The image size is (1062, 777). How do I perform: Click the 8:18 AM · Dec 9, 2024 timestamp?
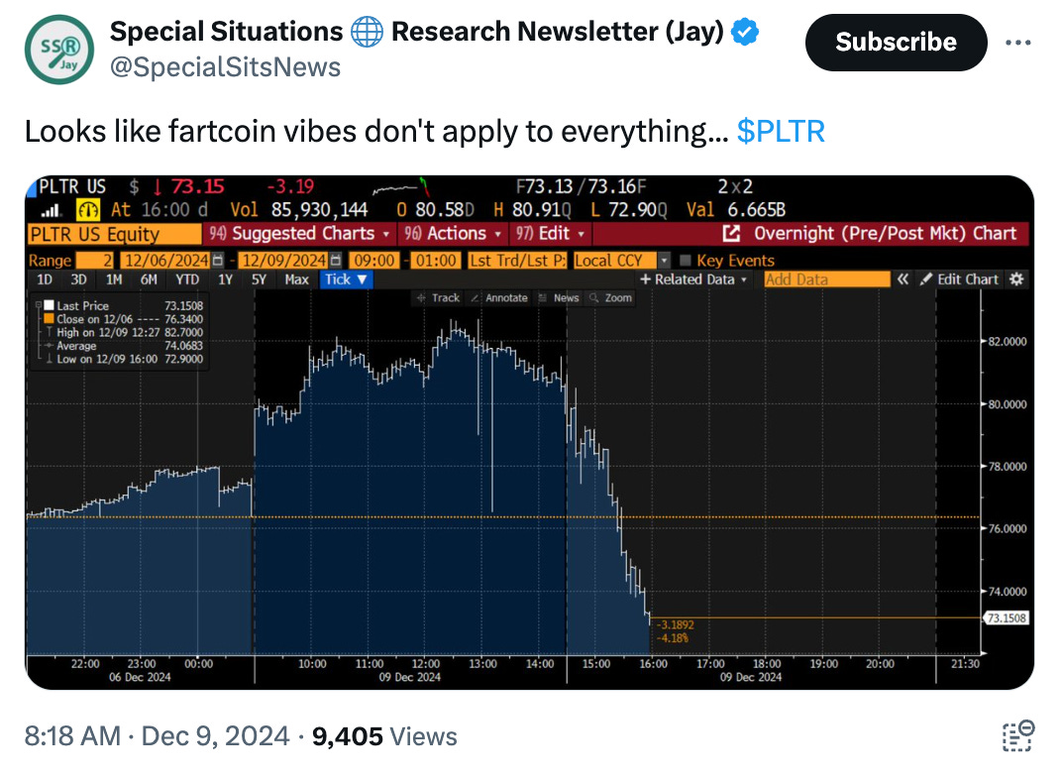(x=158, y=736)
